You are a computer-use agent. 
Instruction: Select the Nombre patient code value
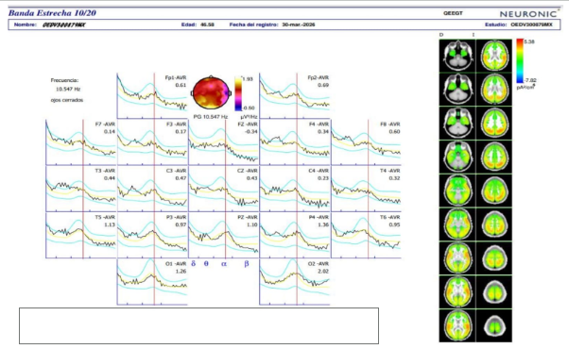(x=64, y=25)
